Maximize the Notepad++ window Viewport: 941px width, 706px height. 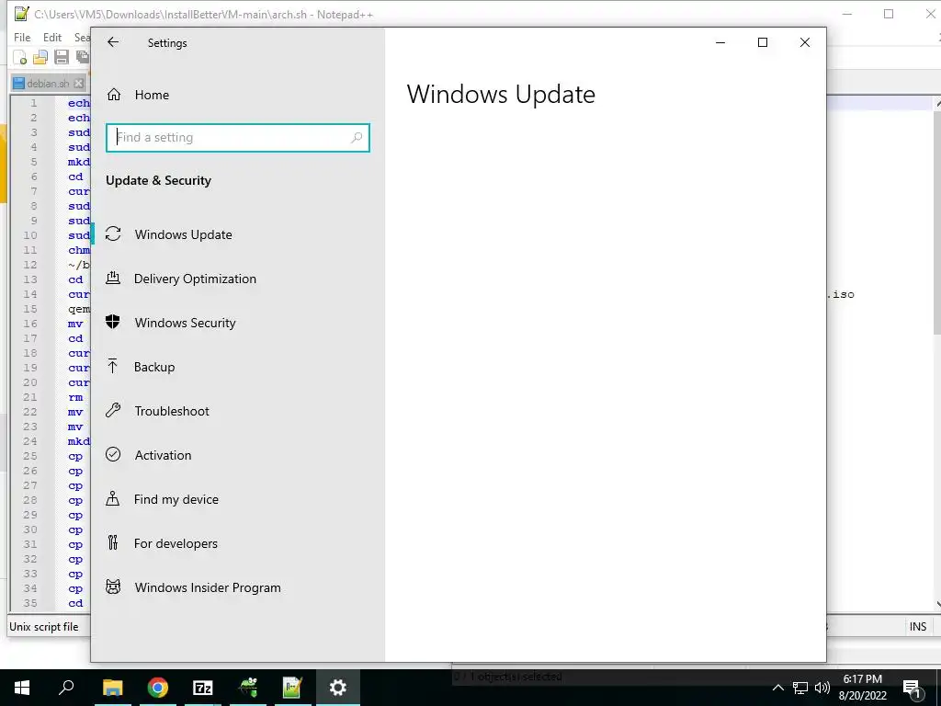889,14
